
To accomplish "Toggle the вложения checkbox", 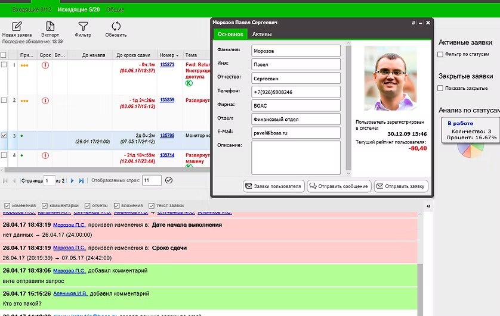I will pyautogui.click(x=117, y=206).
